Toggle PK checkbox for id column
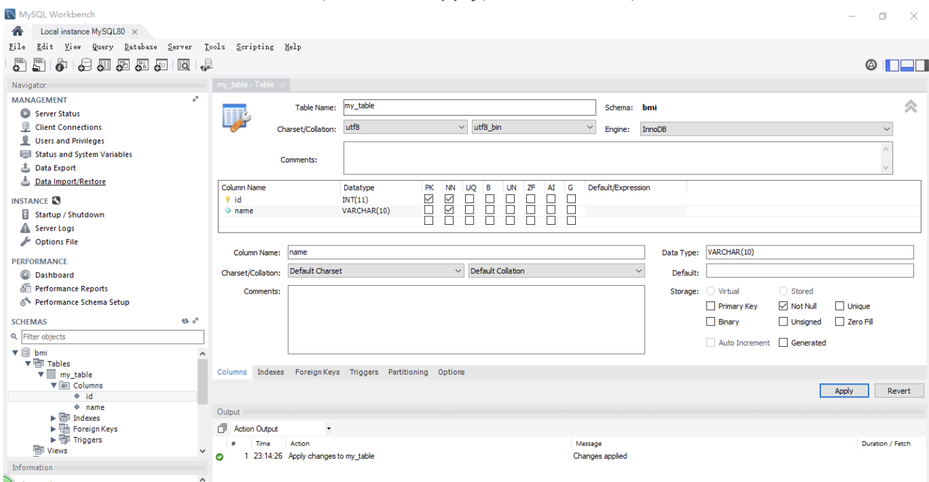Viewport: 929px width, 482px height. [x=429, y=199]
